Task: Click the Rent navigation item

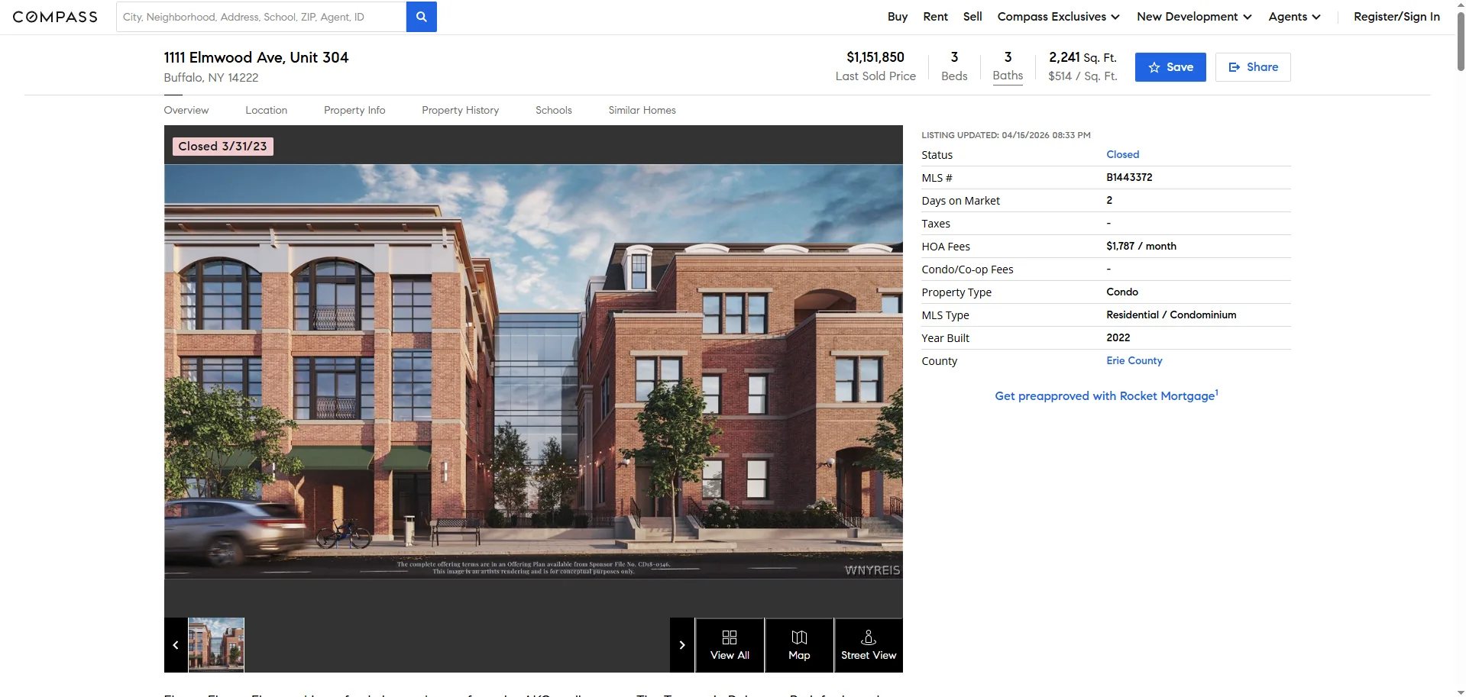Action: coord(935,16)
